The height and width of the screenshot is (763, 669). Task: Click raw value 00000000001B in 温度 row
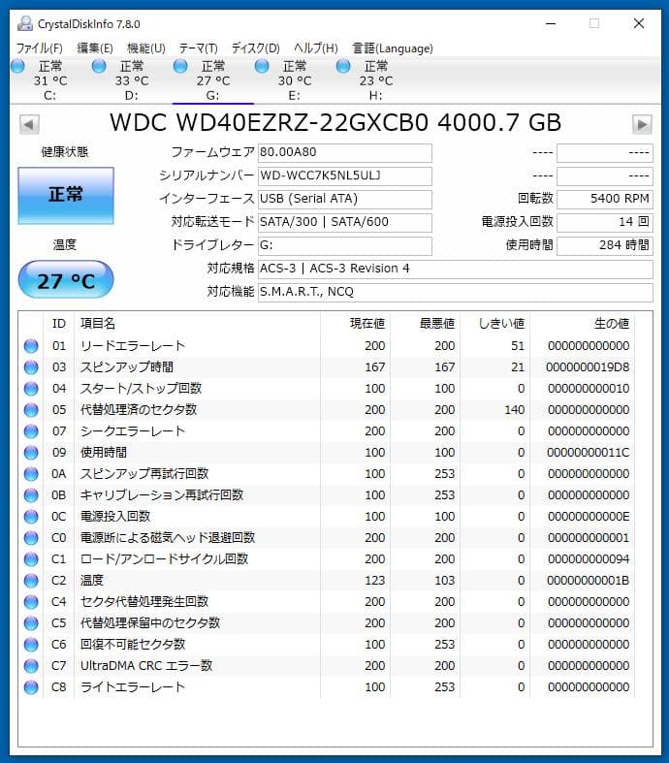pos(588,581)
